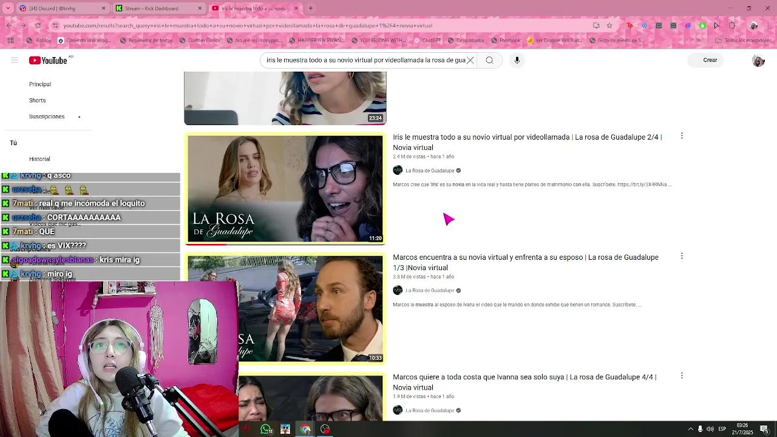This screenshot has height=437, width=777.
Task: Open Chrome from the taskbar
Action: click(x=305, y=429)
